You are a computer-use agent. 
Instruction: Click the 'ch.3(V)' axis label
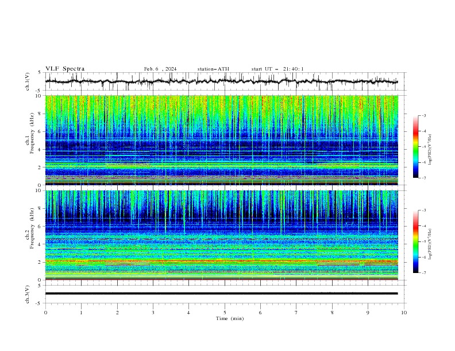(x=28, y=294)
